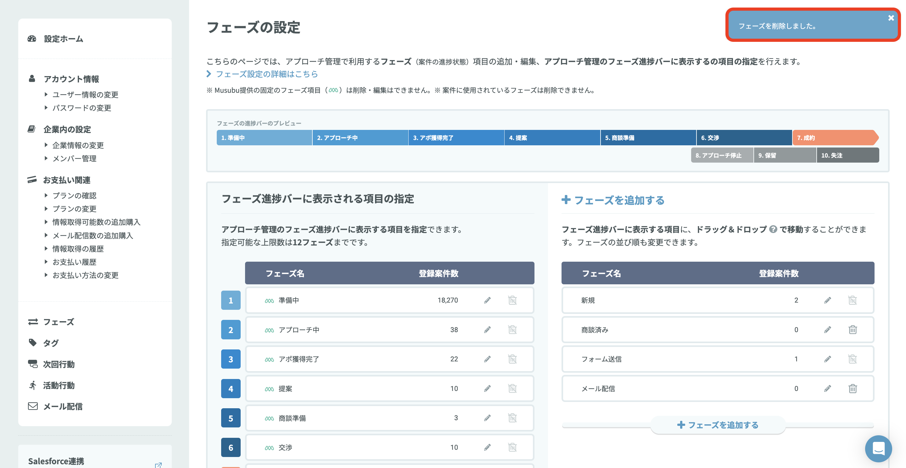Image resolution: width=906 pixels, height=468 pixels.
Task: Edit the 新規 phase
Action: pyautogui.click(x=828, y=300)
